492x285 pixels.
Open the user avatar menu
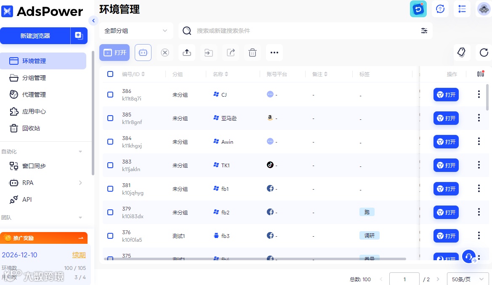[x=484, y=9]
